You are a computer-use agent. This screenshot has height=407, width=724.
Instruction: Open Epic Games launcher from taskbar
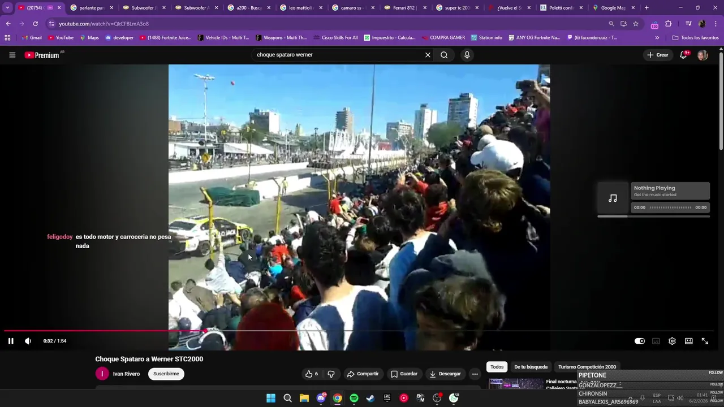[387, 398]
